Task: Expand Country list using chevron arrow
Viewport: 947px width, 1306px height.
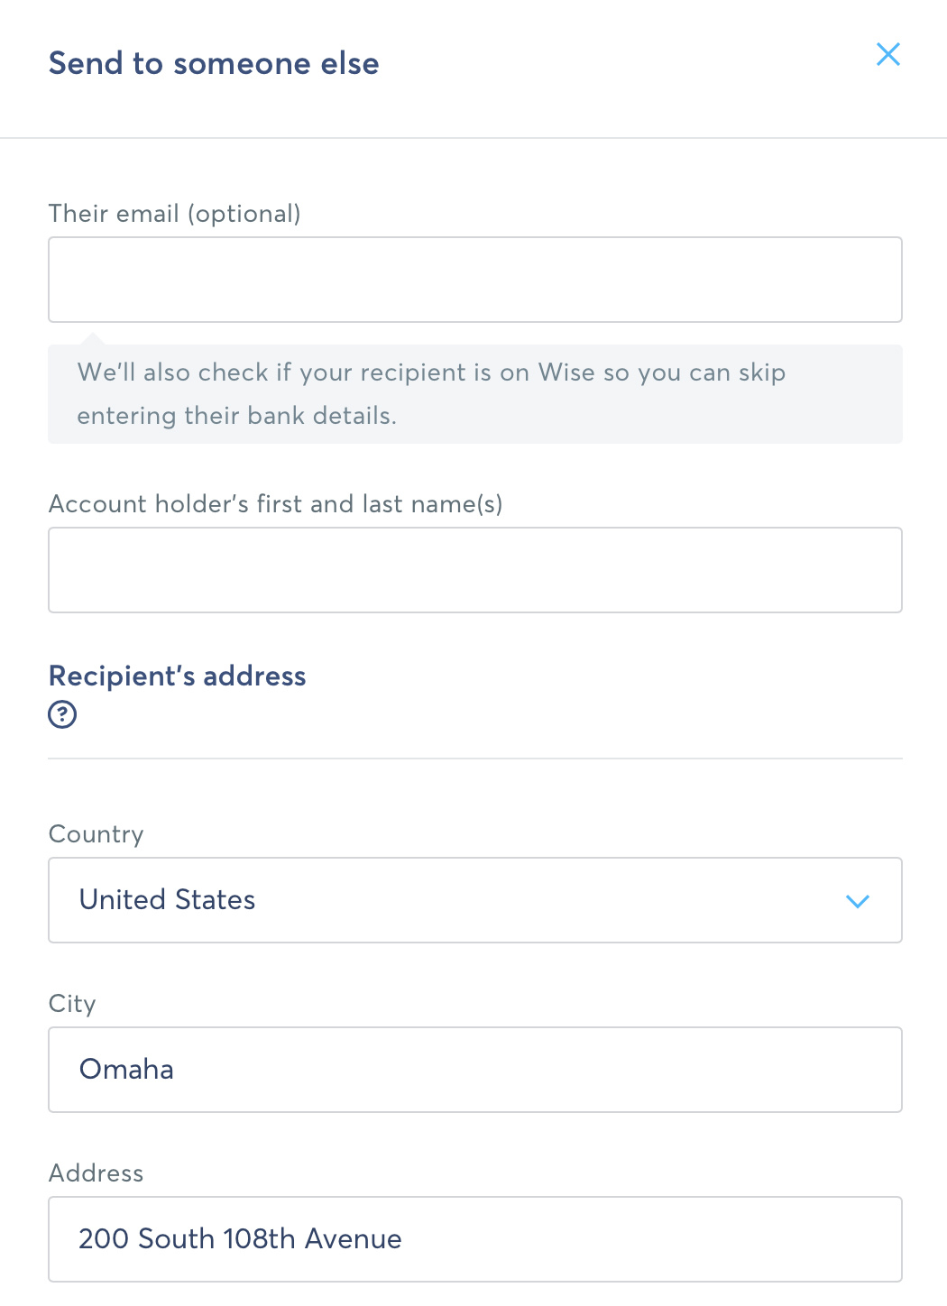Action: click(857, 901)
